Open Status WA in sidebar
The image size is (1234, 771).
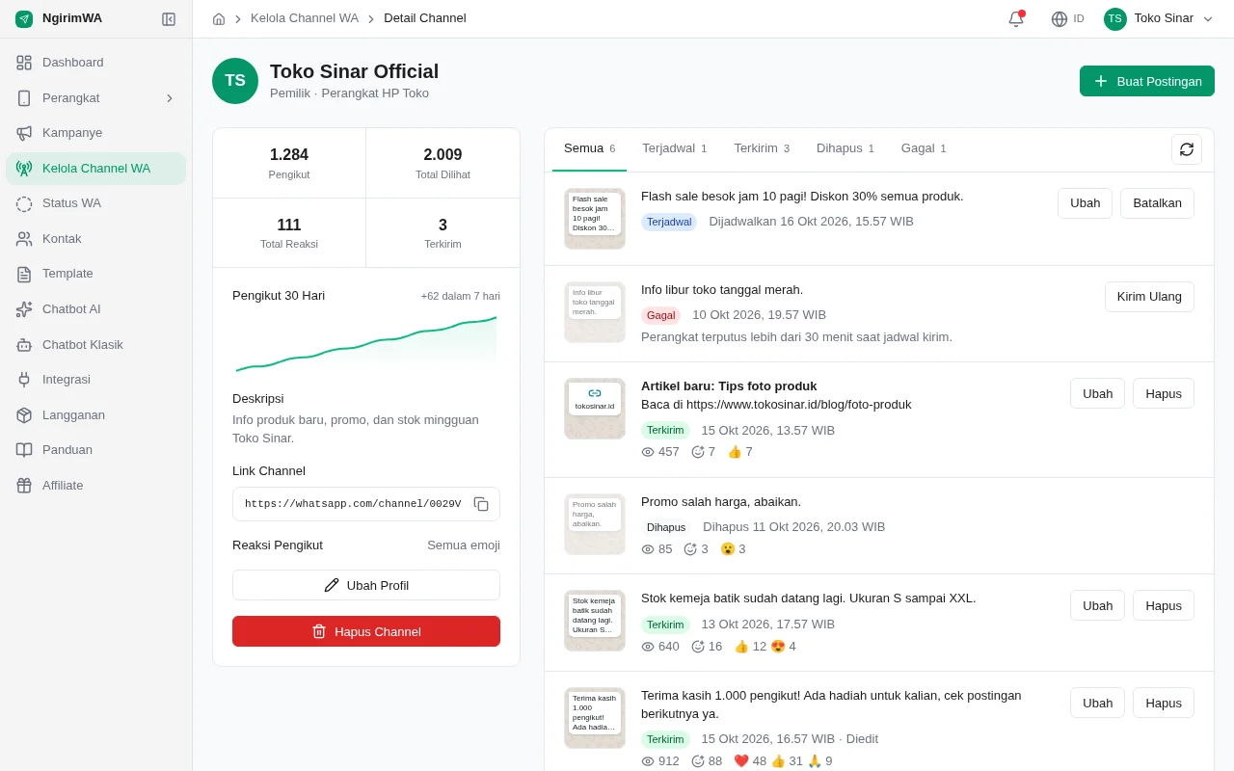coord(95,203)
